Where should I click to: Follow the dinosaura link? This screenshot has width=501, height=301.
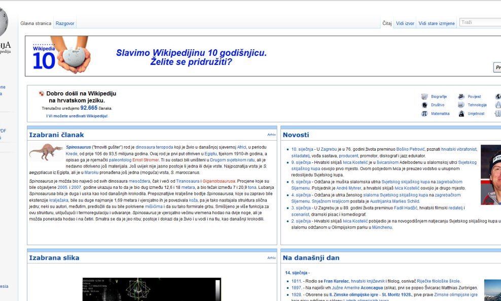click(x=146, y=147)
